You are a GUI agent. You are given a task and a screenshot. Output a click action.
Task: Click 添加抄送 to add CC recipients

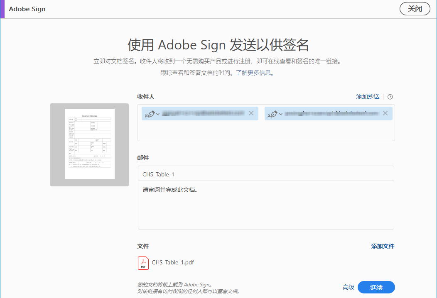click(367, 96)
